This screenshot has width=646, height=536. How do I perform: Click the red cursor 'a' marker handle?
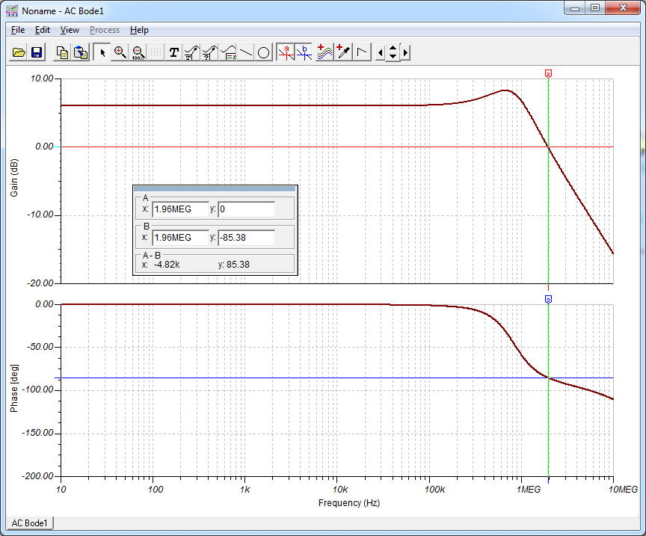[548, 74]
